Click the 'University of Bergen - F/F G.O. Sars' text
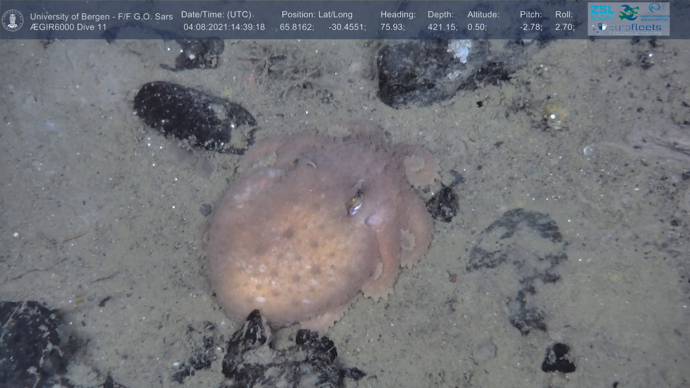 coord(101,17)
